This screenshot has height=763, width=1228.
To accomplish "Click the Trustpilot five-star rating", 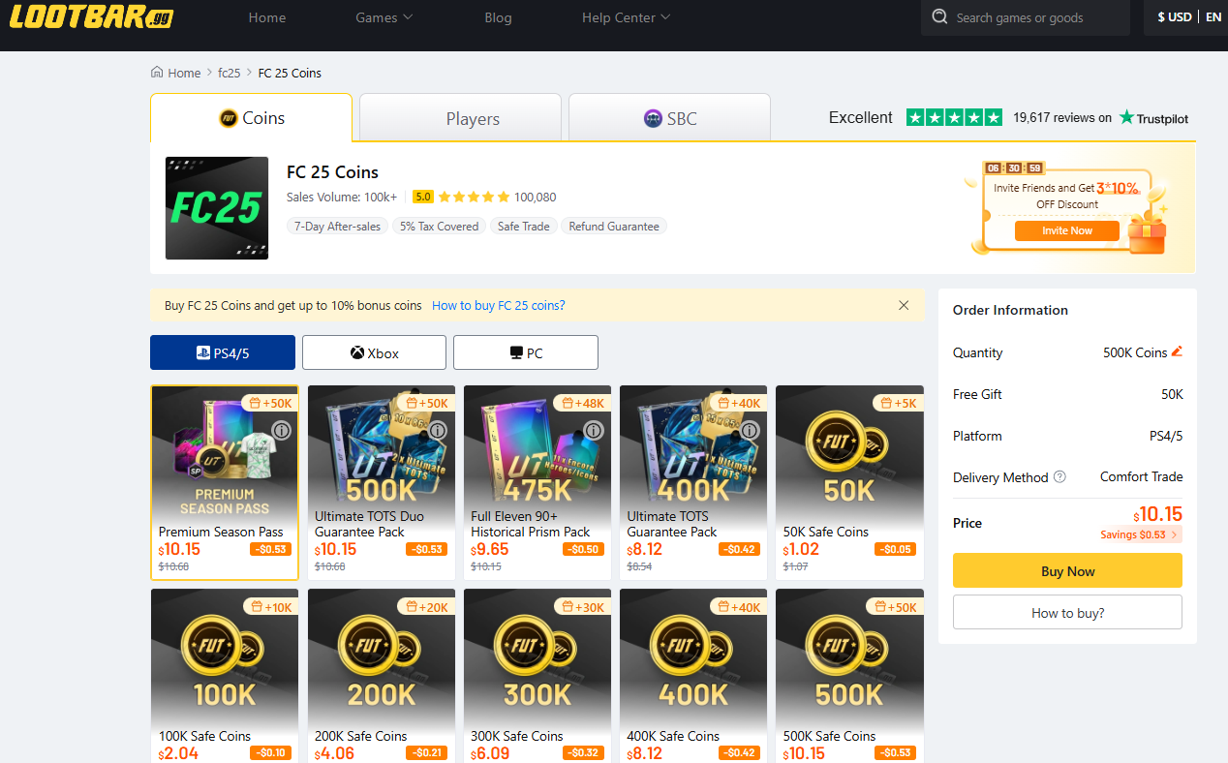I will click(954, 117).
